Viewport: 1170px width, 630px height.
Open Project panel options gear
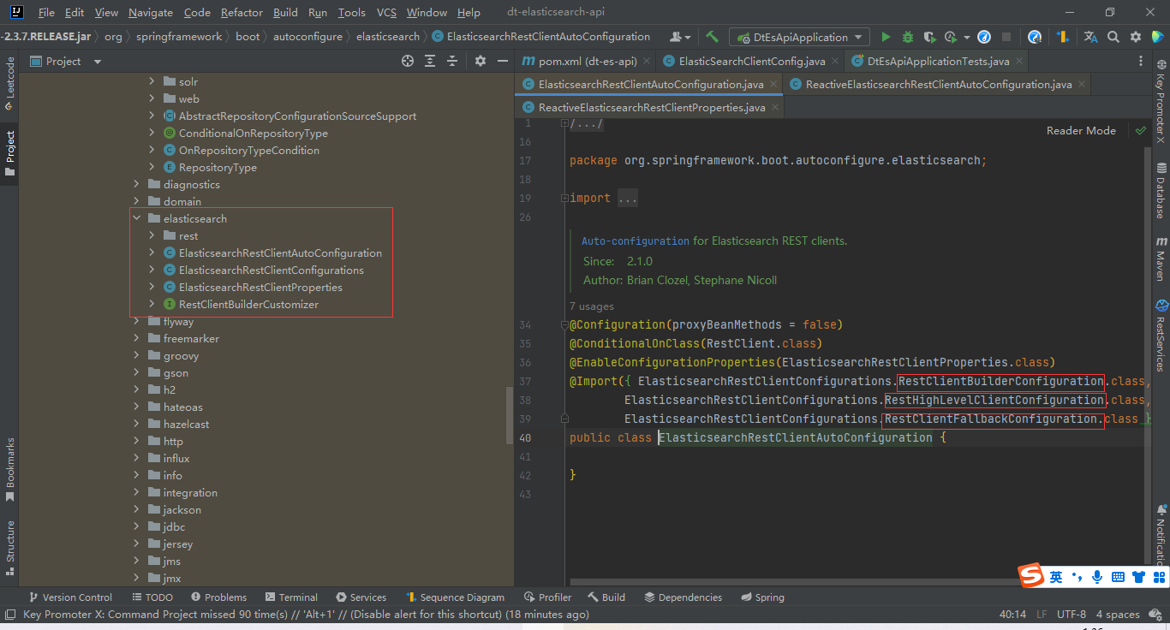tap(481, 61)
